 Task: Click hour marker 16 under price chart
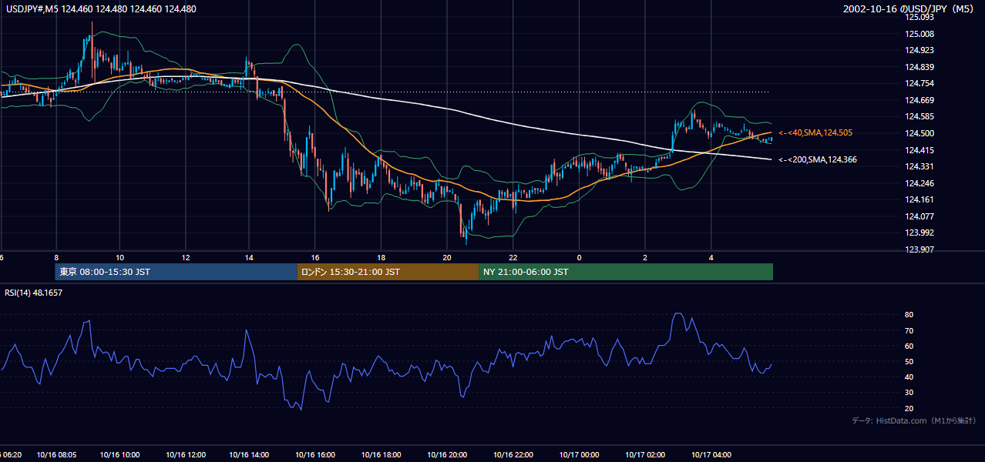(315, 257)
